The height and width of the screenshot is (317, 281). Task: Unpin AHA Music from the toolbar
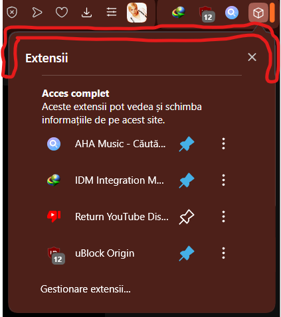[x=187, y=144]
